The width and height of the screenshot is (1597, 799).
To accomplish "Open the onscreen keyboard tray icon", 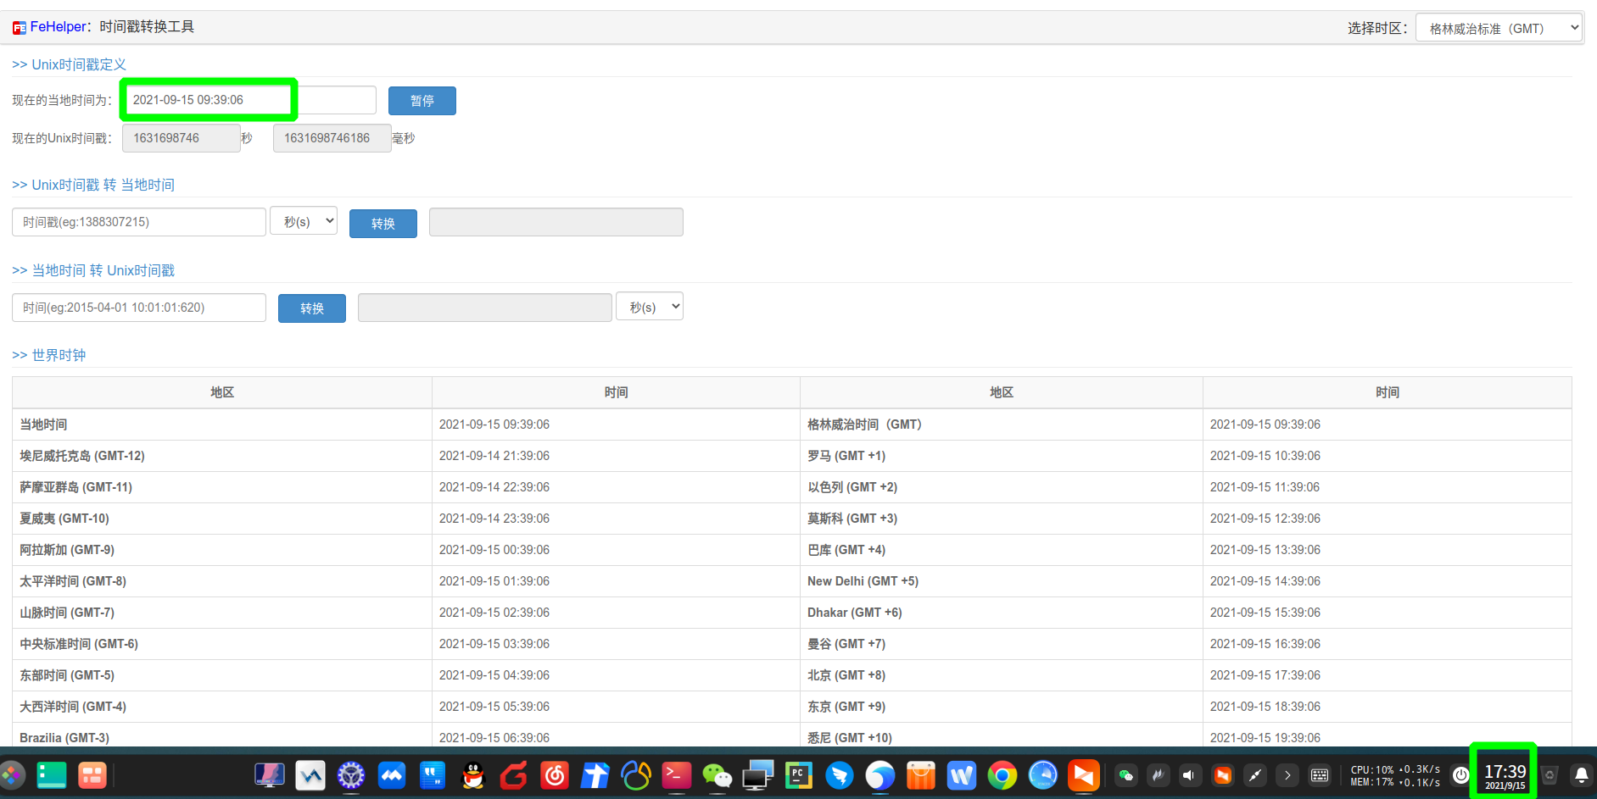I will (1320, 774).
